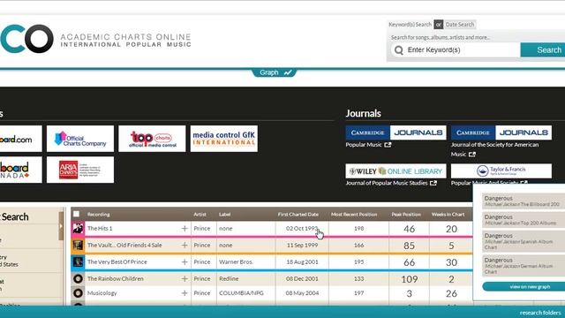Screen dimensions: 565x318
Task: Open the Taylor & Francis banner
Action: [501, 170]
